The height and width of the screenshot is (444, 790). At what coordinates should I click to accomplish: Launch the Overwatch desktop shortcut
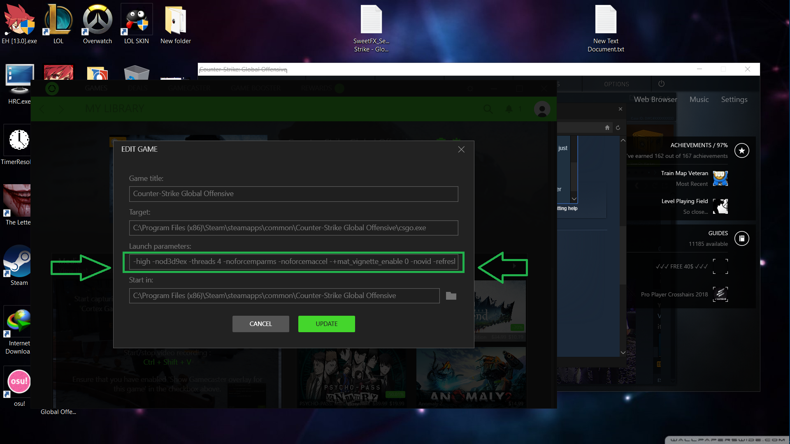[98, 24]
